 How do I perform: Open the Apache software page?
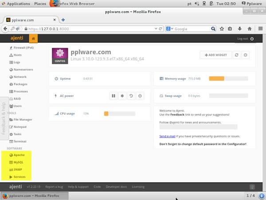tap(17, 155)
